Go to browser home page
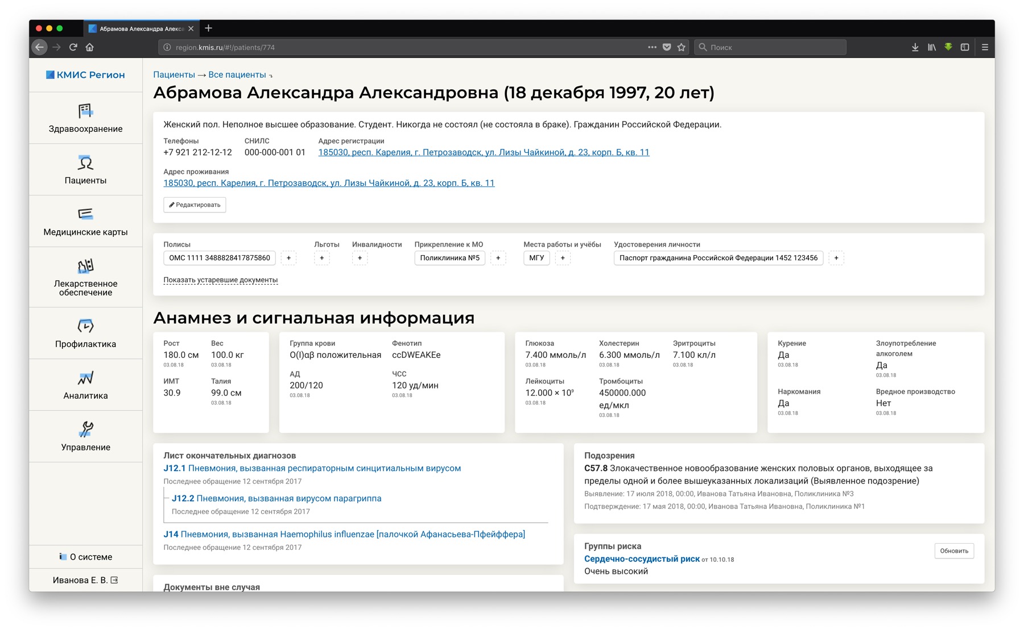This screenshot has width=1024, height=630. [x=90, y=47]
